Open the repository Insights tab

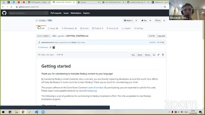pos(126,28)
